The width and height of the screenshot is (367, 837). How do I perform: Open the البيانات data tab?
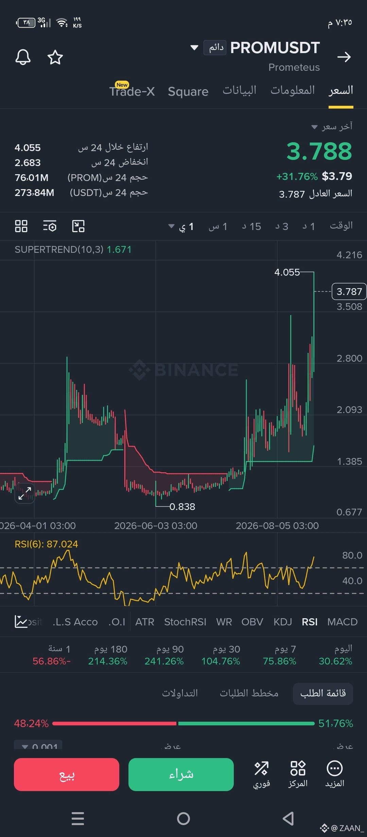[x=239, y=91]
